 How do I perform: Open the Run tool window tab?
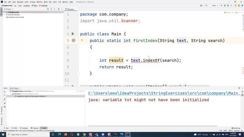(6, 128)
